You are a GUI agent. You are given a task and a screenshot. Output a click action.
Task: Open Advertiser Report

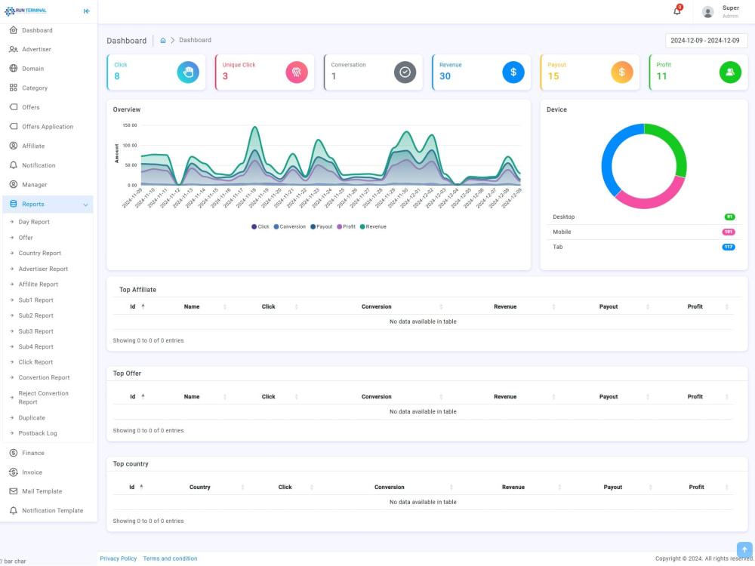coord(43,269)
